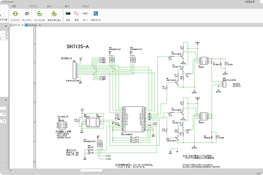Screen dimensions: 263x175
Task: Open the 作図 ribbon tab
Action: pyautogui.click(x=13, y=6)
